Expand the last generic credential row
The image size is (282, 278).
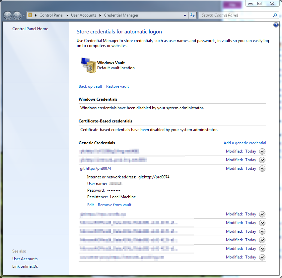[x=262, y=257]
